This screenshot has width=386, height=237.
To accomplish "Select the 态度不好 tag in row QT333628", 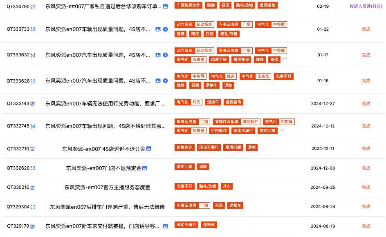I will coord(284,76).
